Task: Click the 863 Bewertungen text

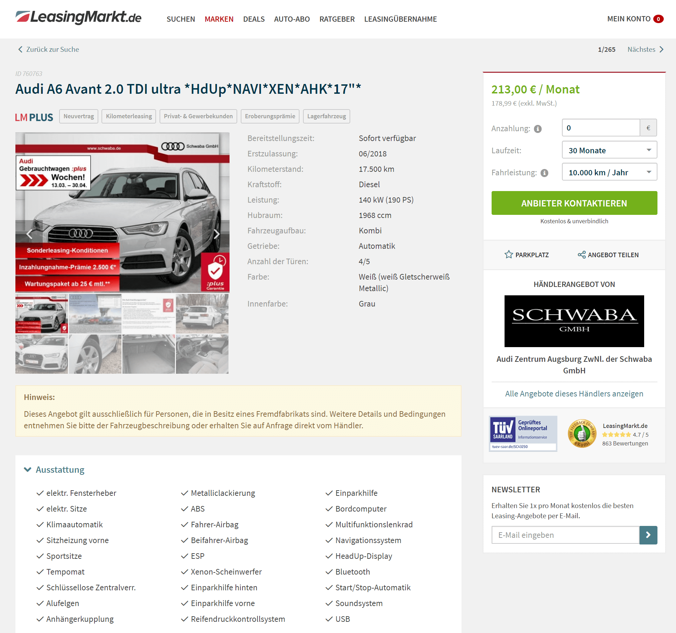Action: pyautogui.click(x=625, y=443)
